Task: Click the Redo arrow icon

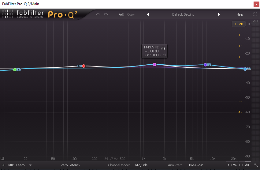Action: (106, 14)
